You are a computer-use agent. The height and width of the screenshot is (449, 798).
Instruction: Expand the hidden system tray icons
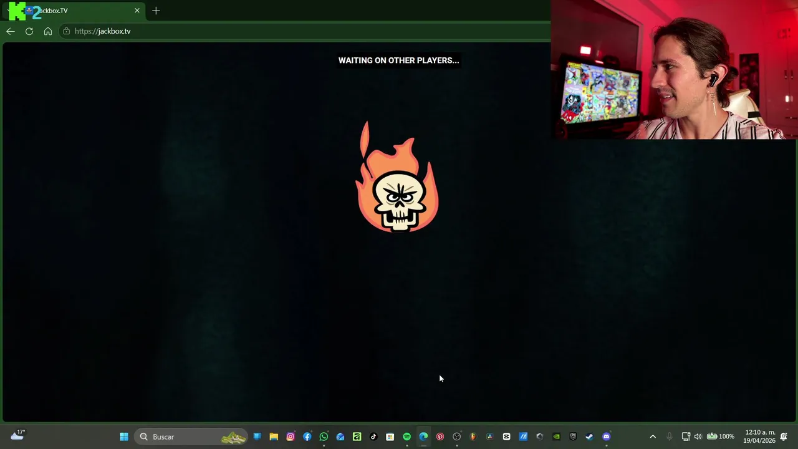653,437
